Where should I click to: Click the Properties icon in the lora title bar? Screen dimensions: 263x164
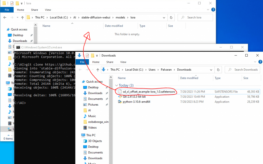12,3
